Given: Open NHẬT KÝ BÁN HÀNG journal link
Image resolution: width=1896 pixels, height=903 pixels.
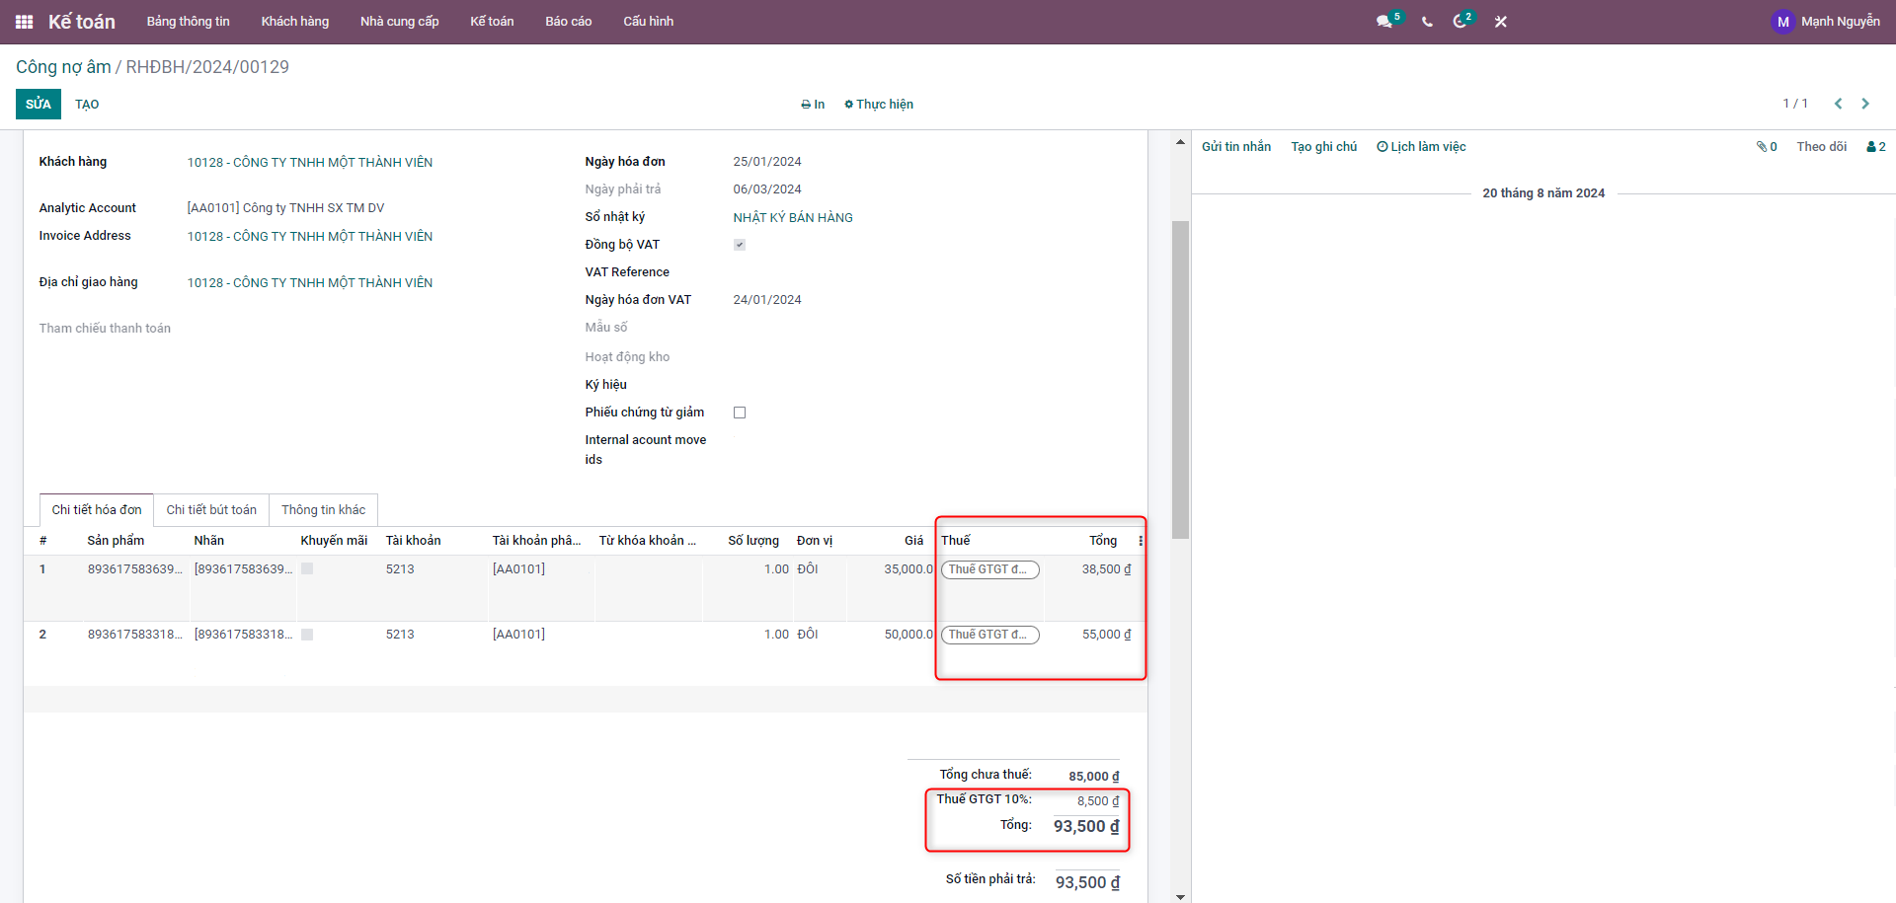Looking at the screenshot, I should click(793, 218).
